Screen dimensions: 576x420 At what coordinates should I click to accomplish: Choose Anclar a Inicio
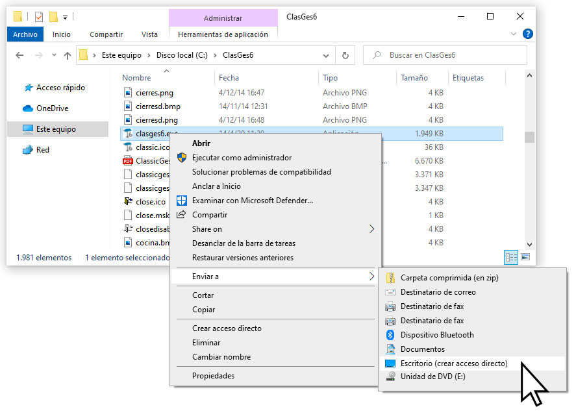(x=276, y=186)
